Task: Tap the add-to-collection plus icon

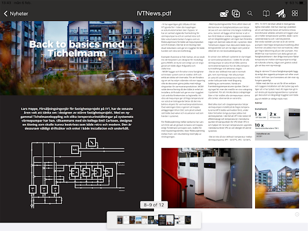Action: tap(236, 14)
